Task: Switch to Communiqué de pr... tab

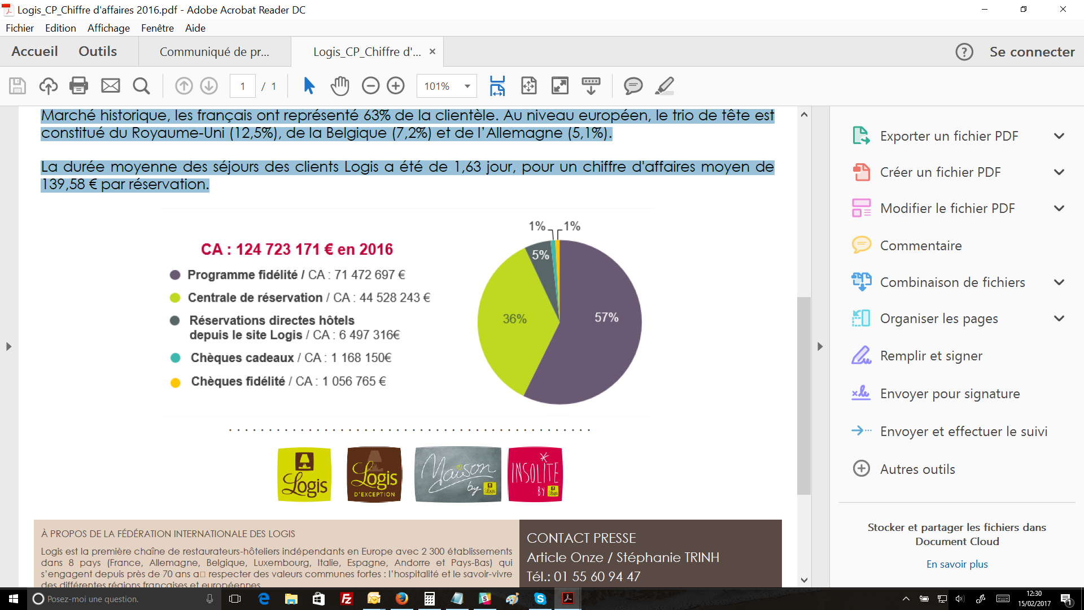Action: (215, 52)
